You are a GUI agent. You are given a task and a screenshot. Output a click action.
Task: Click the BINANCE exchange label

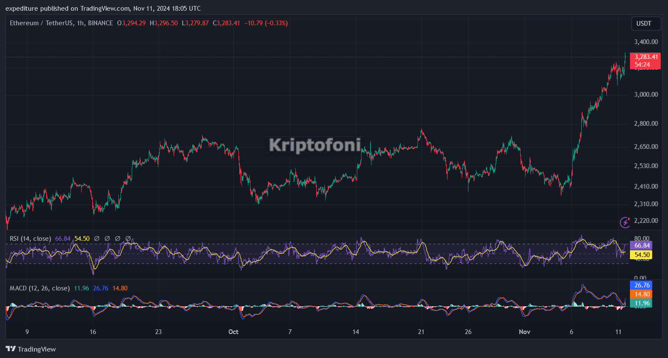coord(100,23)
